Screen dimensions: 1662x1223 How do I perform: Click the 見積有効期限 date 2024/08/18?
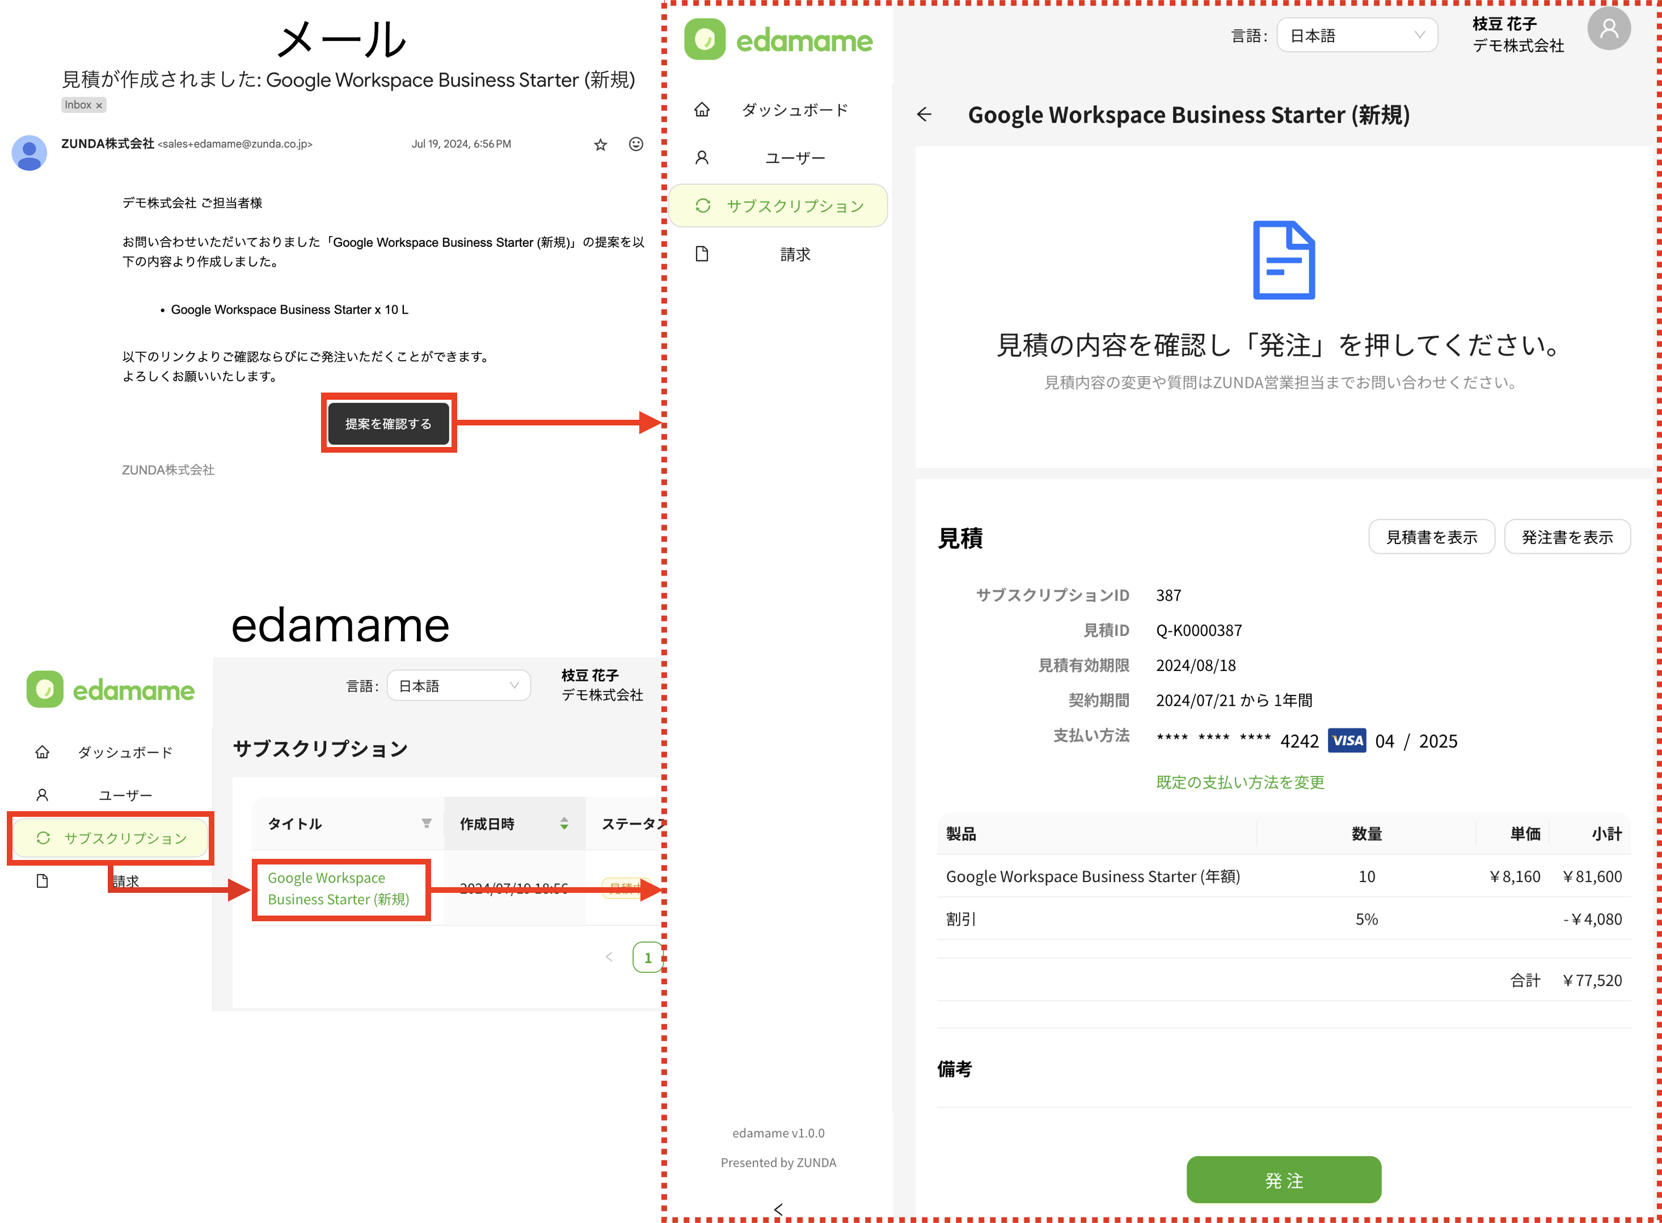[x=1196, y=665]
